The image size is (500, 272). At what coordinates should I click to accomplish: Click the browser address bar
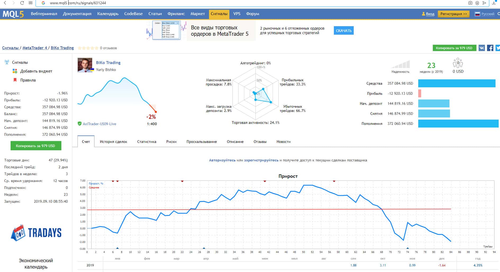pyautogui.click(x=238, y=3)
